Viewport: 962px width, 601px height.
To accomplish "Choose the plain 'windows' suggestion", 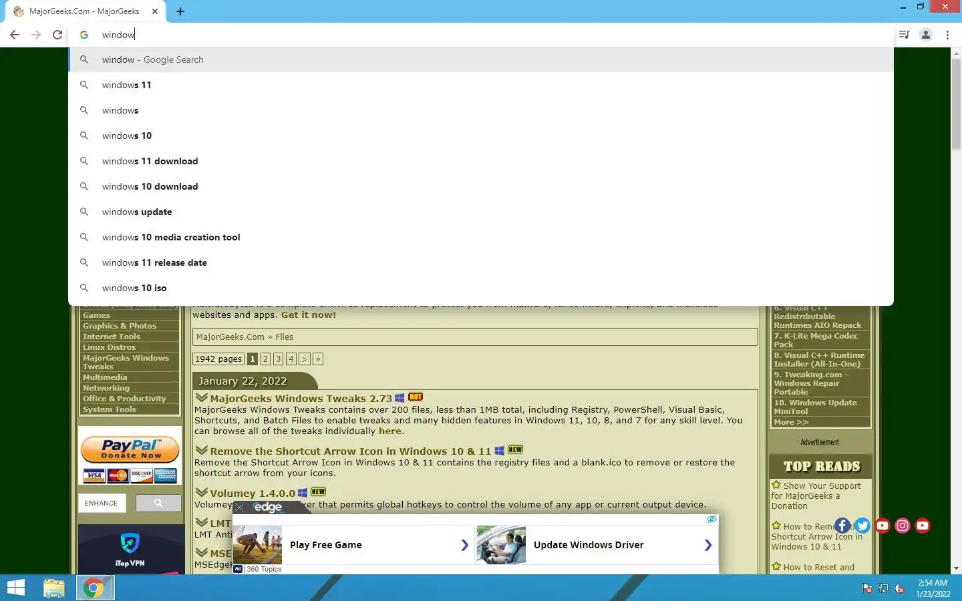I will tap(481, 110).
